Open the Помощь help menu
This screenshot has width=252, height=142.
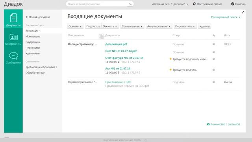click(x=239, y=4)
